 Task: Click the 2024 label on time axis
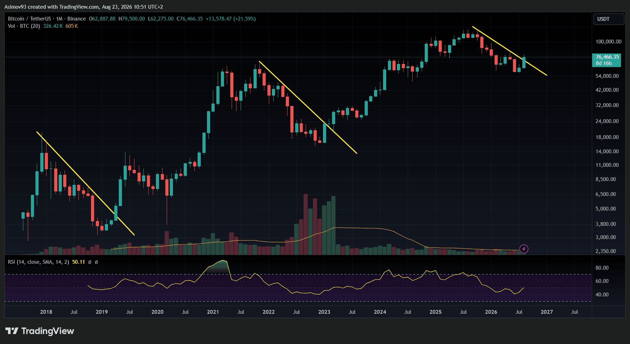pos(380,312)
